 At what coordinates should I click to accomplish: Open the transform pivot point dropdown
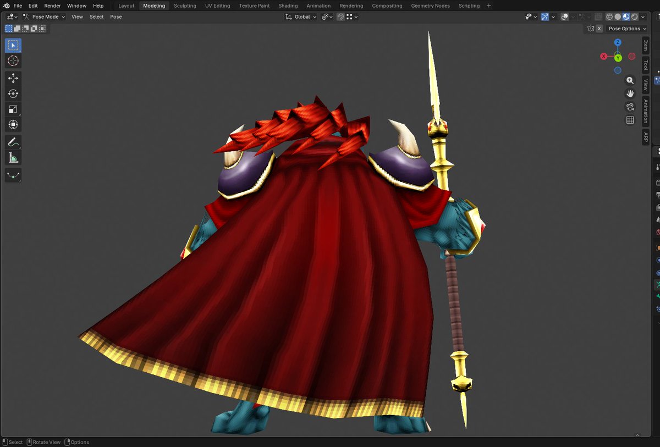click(x=327, y=17)
